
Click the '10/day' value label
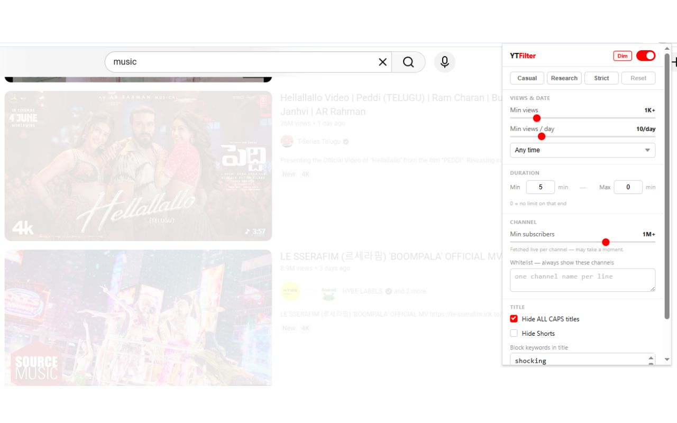pyautogui.click(x=646, y=128)
